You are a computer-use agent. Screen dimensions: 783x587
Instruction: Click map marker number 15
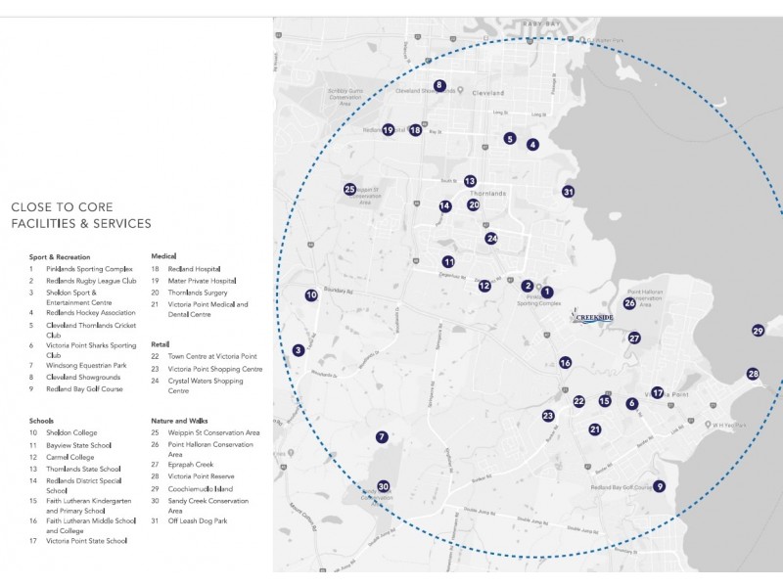605,401
